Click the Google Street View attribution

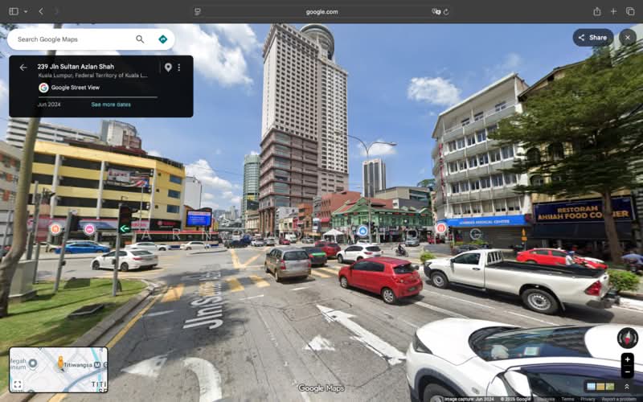(x=69, y=88)
